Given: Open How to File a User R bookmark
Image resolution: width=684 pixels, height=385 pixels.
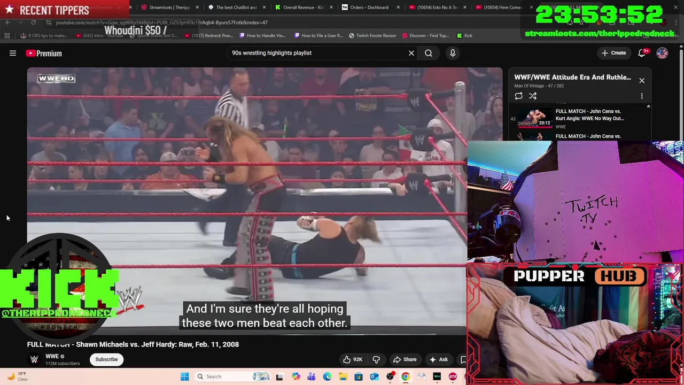Looking at the screenshot, I should [318, 35].
